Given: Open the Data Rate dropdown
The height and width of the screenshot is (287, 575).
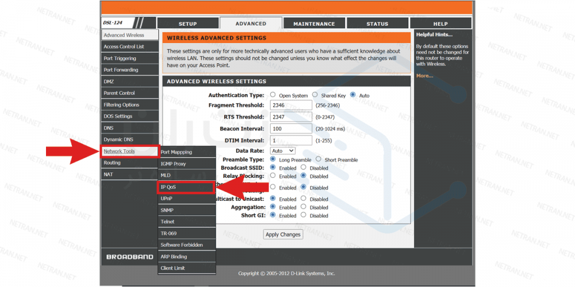Looking at the screenshot, I should [x=282, y=150].
